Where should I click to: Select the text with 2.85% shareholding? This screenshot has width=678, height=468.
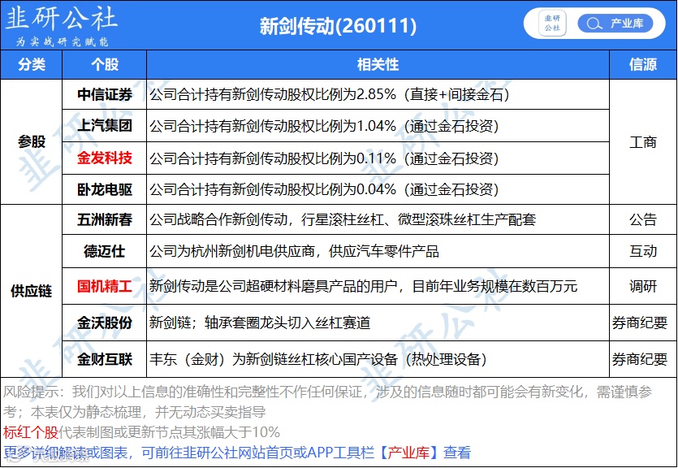tap(330, 94)
